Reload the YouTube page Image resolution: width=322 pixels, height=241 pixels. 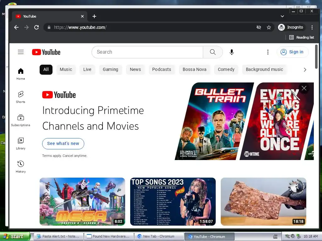point(36,27)
